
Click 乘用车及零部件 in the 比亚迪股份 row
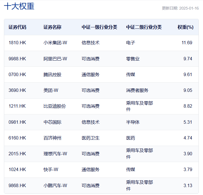click(140, 106)
